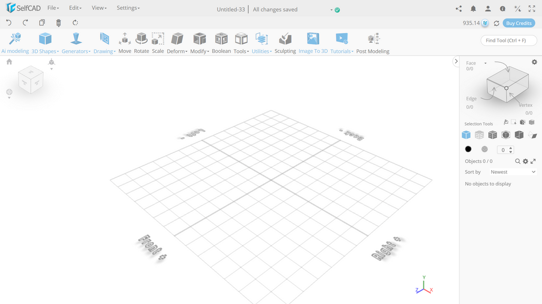Select the Scale tool
Image resolution: width=542 pixels, height=304 pixels.
click(x=158, y=43)
